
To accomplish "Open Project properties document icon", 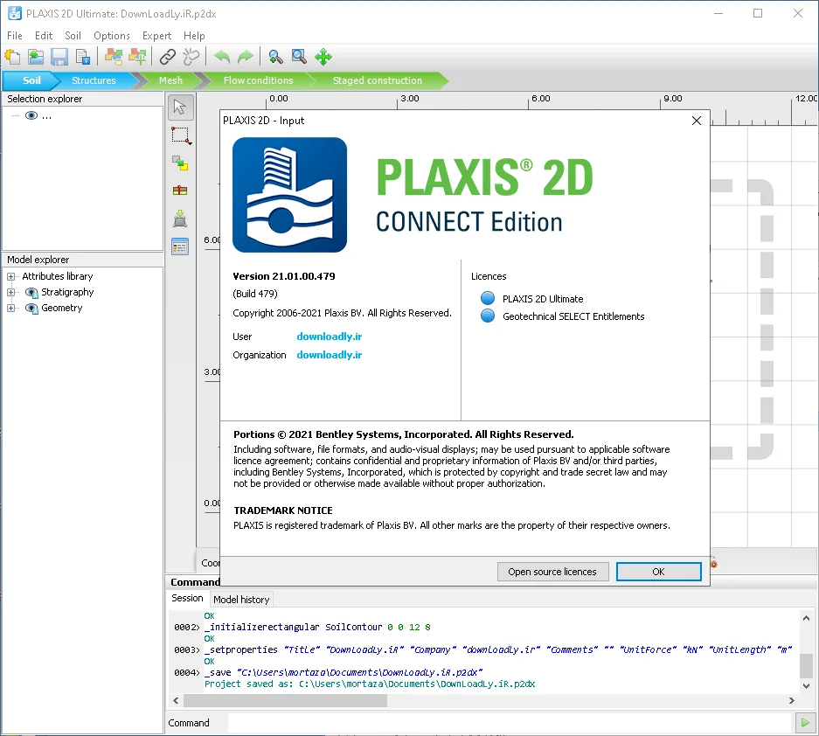I will [x=82, y=57].
